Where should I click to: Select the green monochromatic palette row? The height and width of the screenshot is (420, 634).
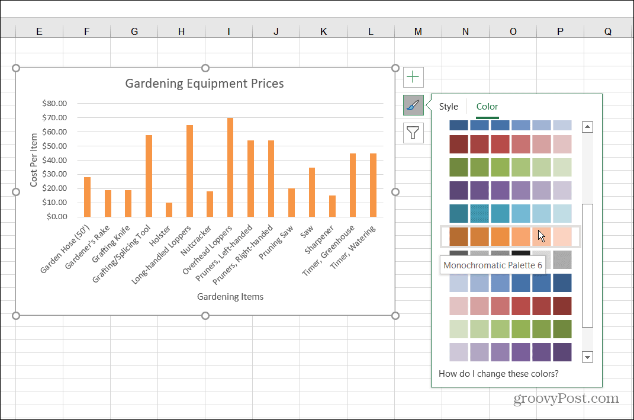click(509, 168)
